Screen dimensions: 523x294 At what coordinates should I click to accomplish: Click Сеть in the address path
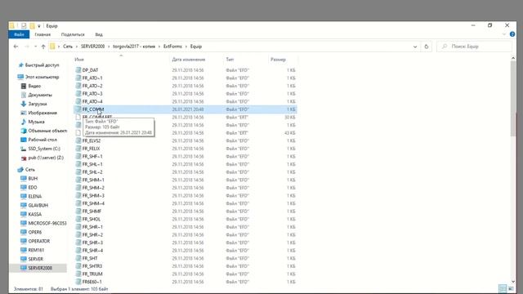click(x=68, y=47)
